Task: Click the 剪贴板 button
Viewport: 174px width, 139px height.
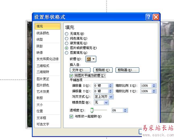Action: pos(103,70)
